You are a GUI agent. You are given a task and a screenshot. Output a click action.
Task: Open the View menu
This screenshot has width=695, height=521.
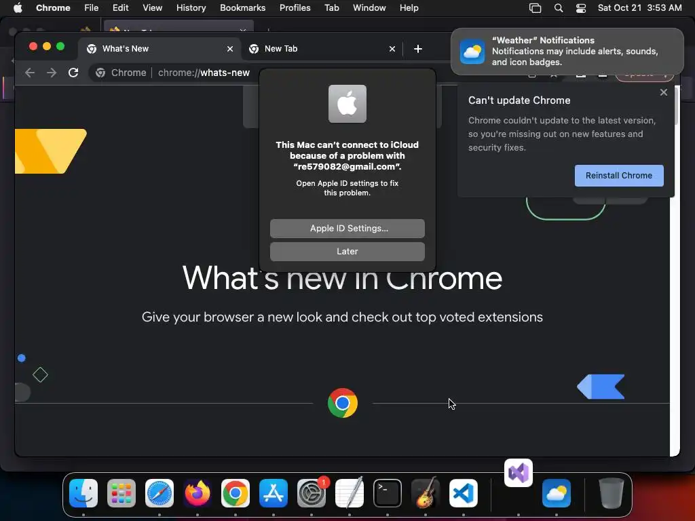[153, 8]
